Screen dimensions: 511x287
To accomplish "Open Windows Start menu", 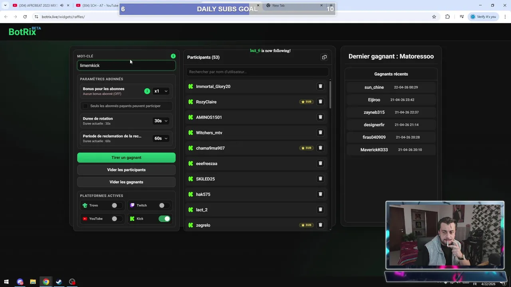I will pyautogui.click(x=6, y=282).
